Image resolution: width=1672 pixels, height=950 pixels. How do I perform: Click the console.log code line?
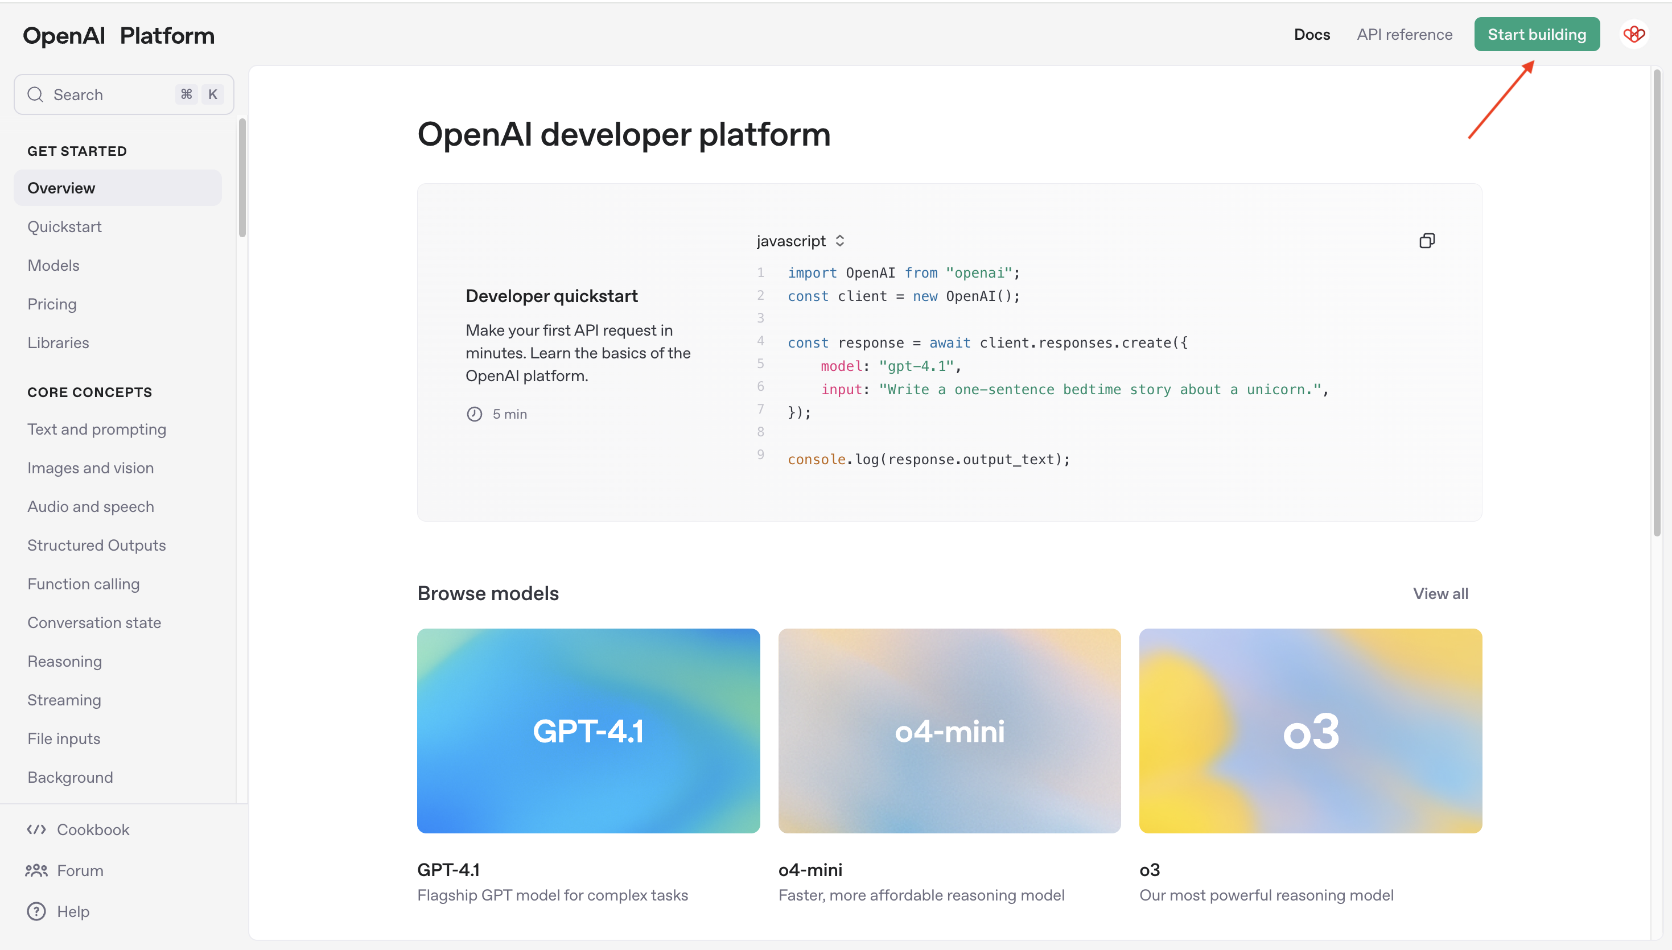point(929,459)
